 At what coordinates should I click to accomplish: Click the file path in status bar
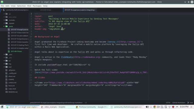click(56, 103)
